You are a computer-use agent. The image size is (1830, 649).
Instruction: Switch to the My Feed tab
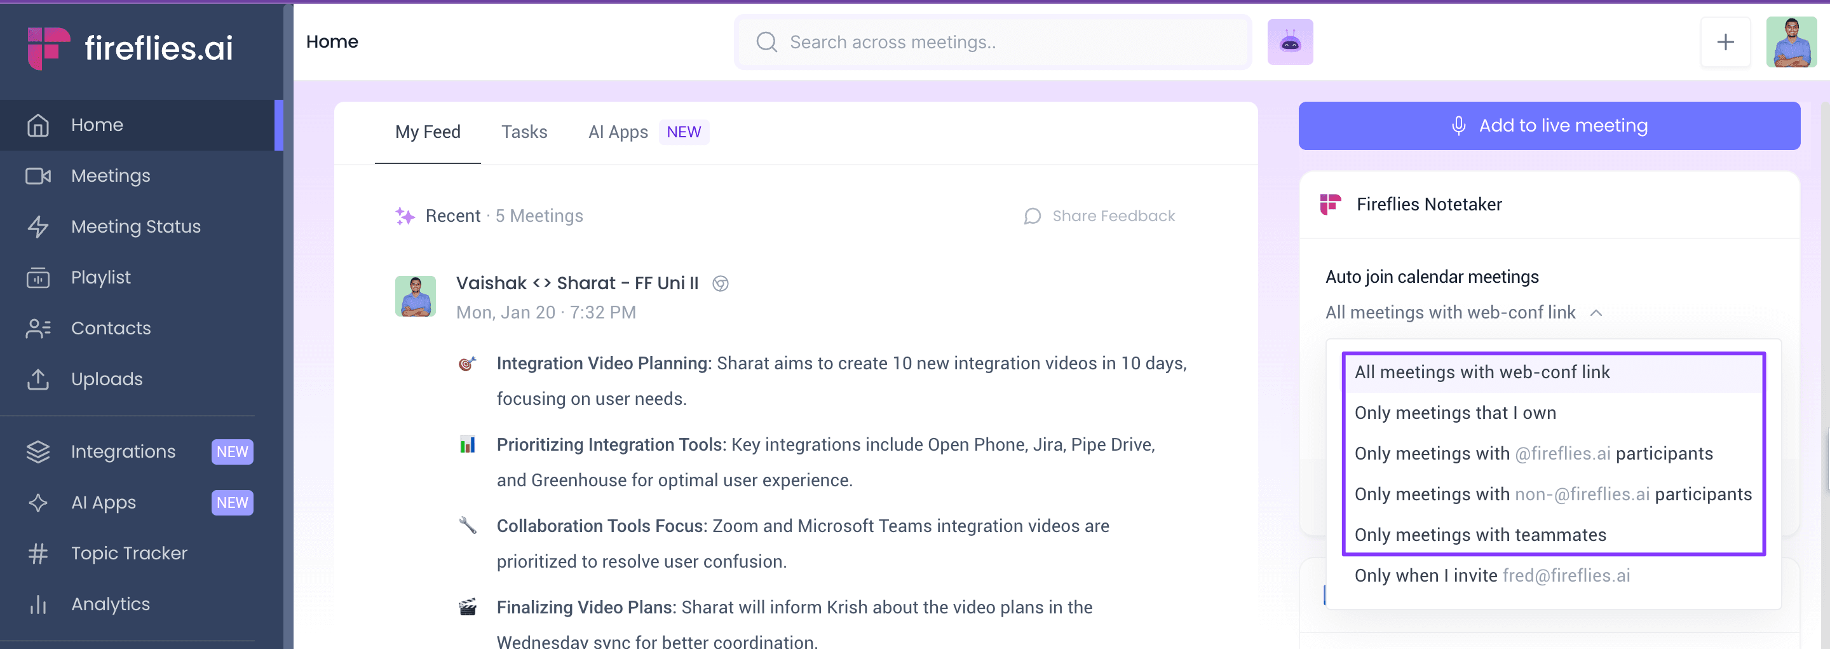point(428,132)
